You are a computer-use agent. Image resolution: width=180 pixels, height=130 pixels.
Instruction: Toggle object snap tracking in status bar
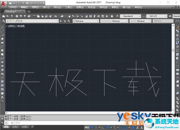[x=121, y=127]
